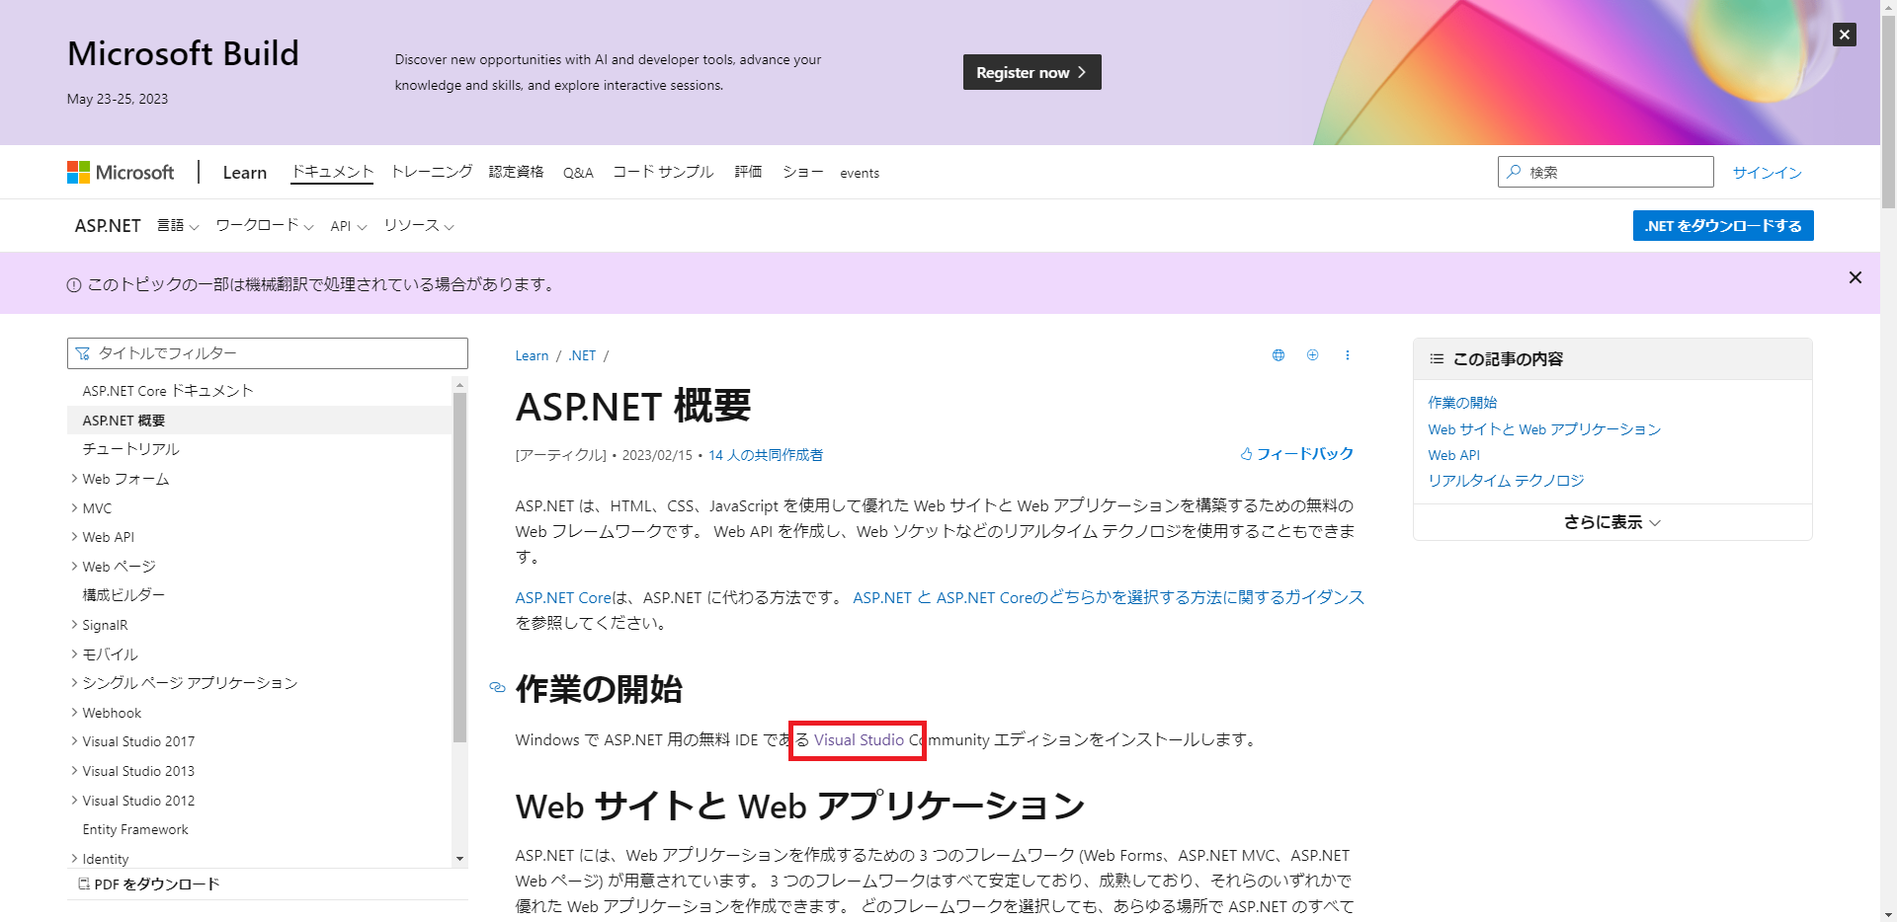Expand the リソース dropdown
This screenshot has width=1897, height=922.
click(x=419, y=226)
